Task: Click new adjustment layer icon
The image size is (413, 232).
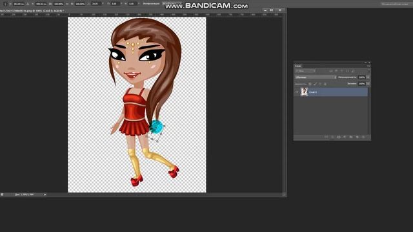Action: (x=345, y=137)
